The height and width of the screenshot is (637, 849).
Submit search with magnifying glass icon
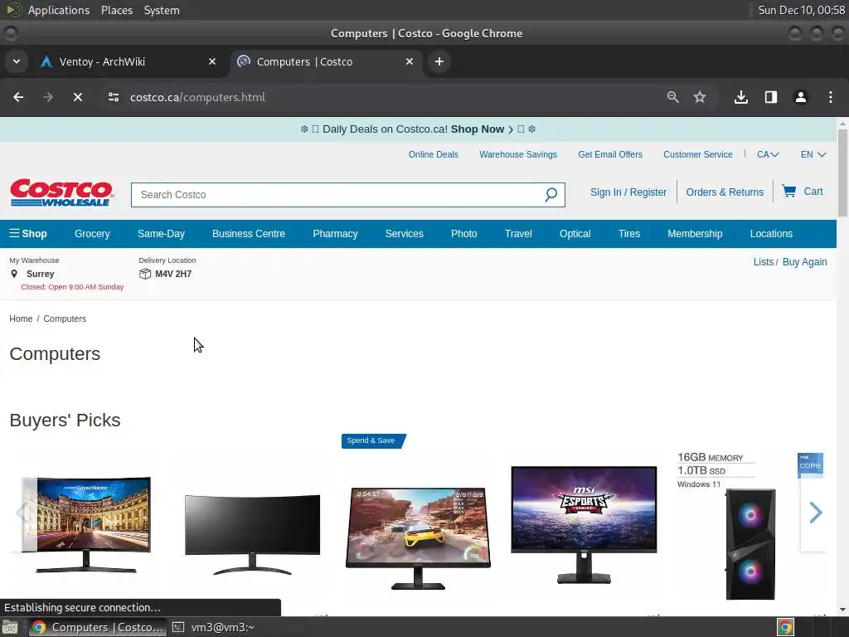pyautogui.click(x=551, y=195)
